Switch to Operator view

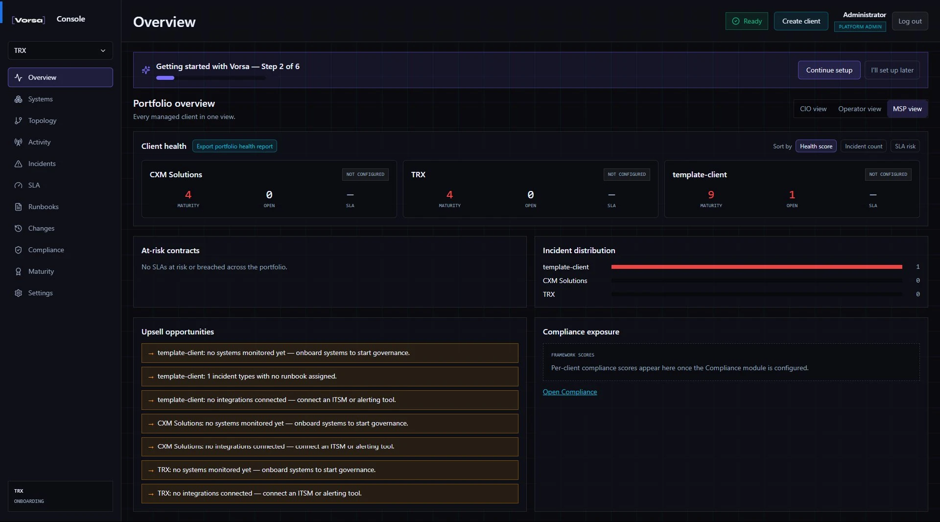[859, 109]
